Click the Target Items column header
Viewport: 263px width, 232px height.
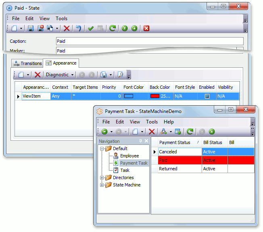click(86, 87)
